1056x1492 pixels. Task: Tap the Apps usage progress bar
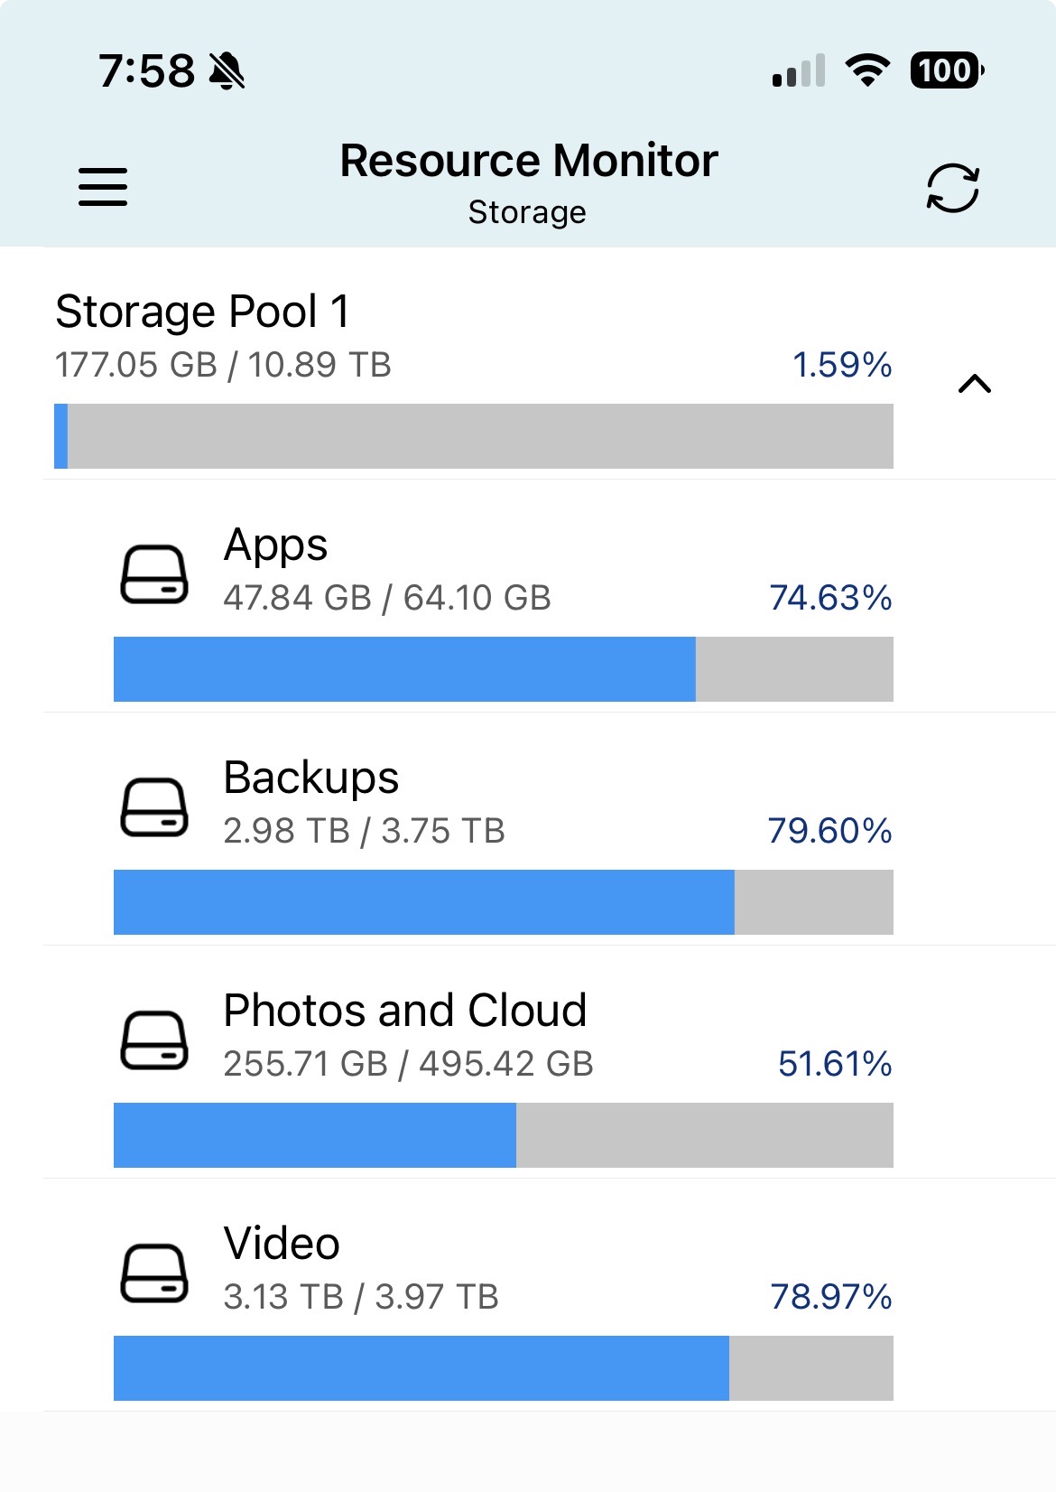[x=504, y=669]
